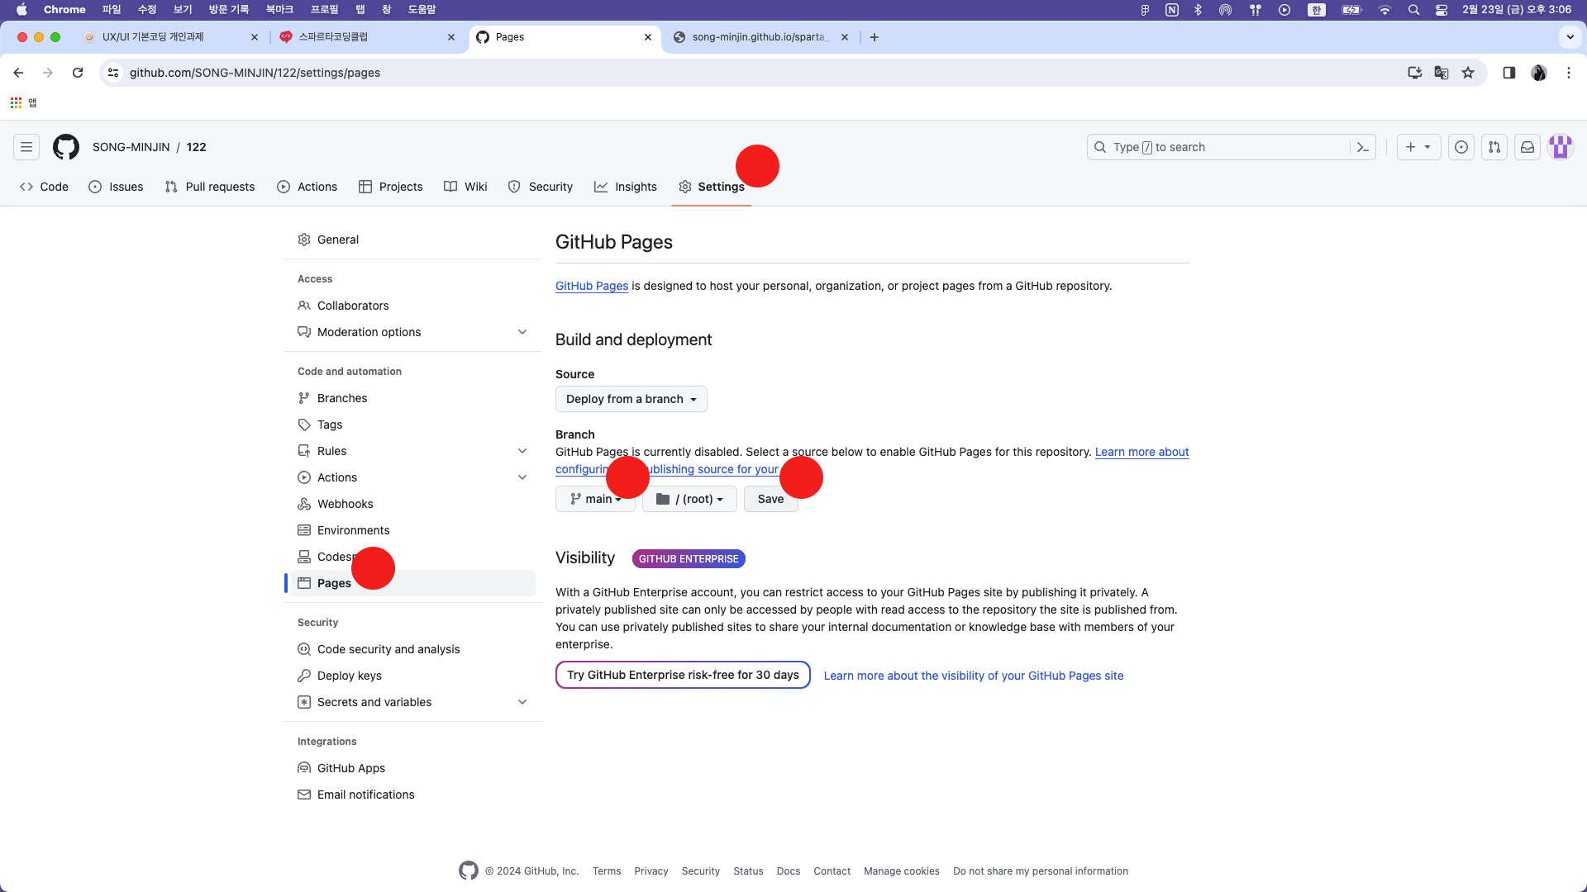Viewport: 1587px width, 892px height.
Task: Open Webhooks settings
Action: pyautogui.click(x=413, y=504)
